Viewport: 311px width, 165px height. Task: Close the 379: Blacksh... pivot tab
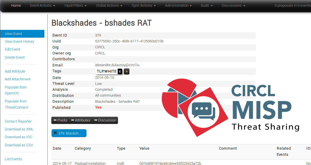(x=55, y=133)
